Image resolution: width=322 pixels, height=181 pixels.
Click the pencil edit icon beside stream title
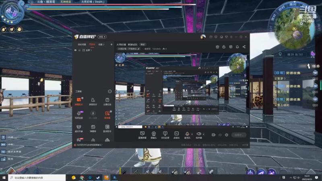point(138,49)
